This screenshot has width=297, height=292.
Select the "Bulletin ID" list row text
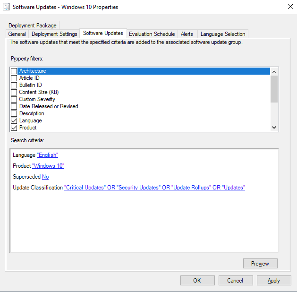tap(31, 85)
